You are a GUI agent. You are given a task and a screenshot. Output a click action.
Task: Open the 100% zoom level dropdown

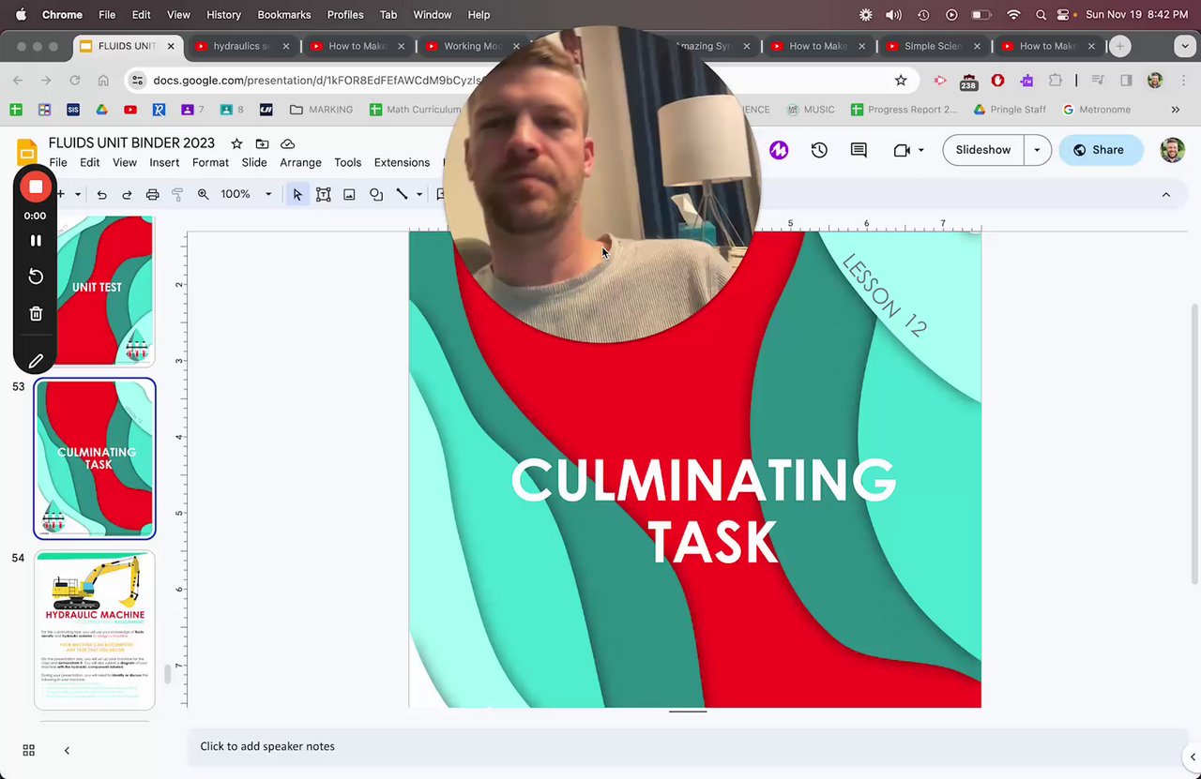pos(247,194)
